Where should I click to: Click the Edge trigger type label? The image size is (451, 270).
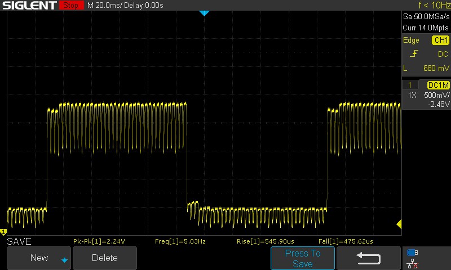click(411, 40)
